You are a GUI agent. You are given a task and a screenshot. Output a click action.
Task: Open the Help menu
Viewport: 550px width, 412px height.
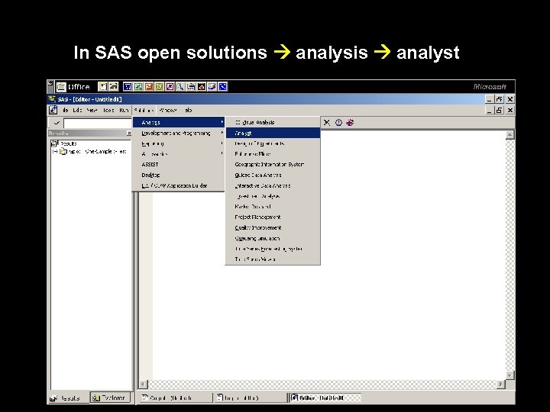point(188,110)
